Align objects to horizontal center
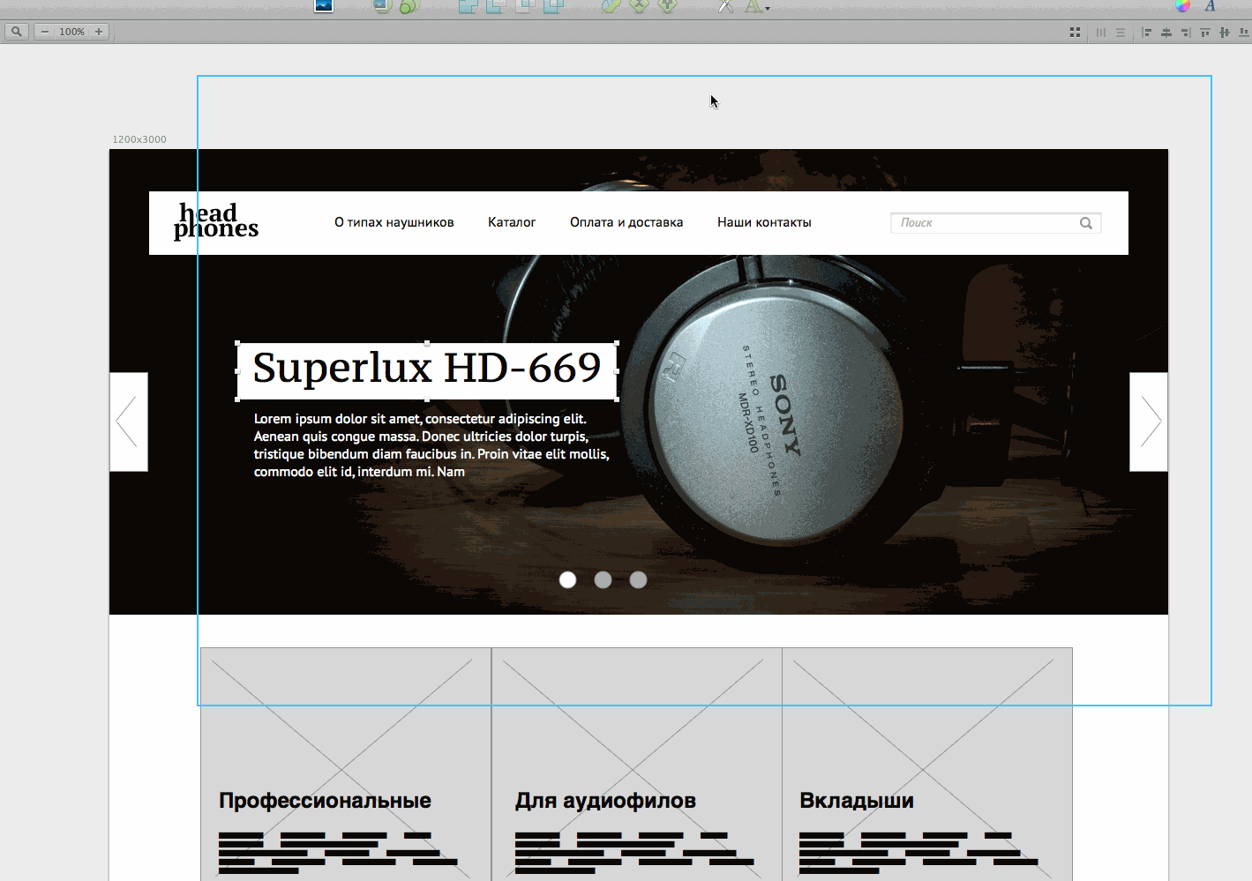The height and width of the screenshot is (881, 1252). pos(1166,33)
